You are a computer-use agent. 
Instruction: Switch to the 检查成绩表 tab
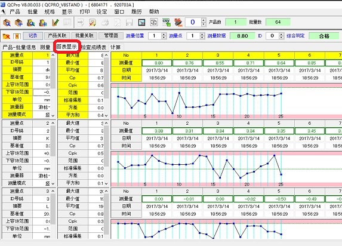click(94, 47)
